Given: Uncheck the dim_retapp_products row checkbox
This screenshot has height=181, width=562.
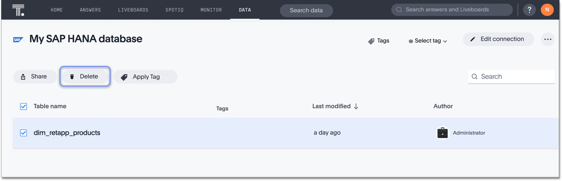Looking at the screenshot, I should (23, 133).
